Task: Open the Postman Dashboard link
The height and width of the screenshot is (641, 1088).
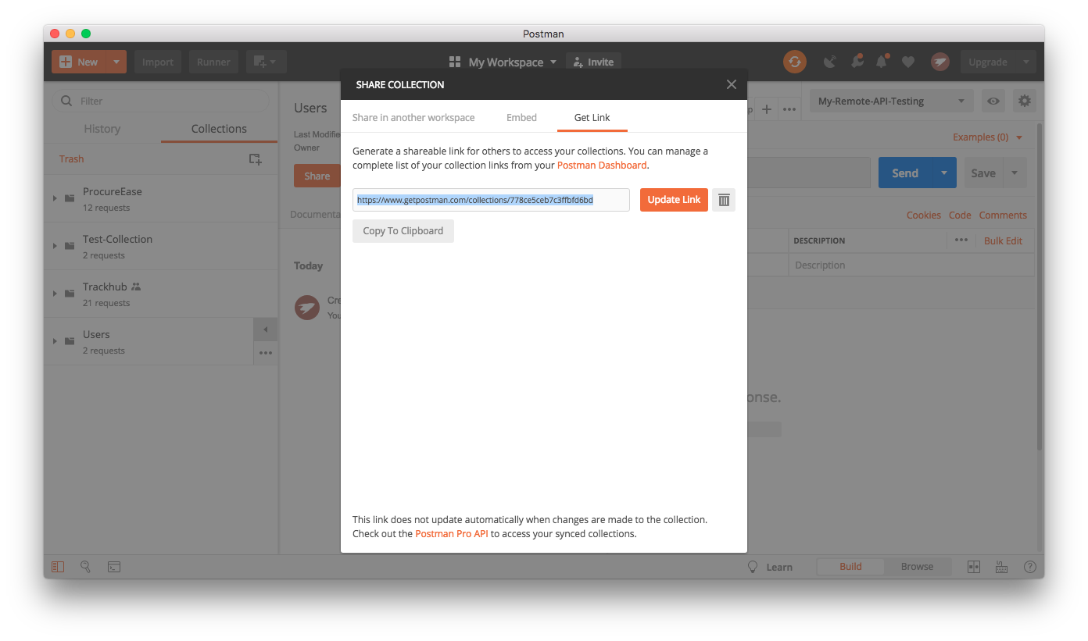Action: pyautogui.click(x=603, y=166)
